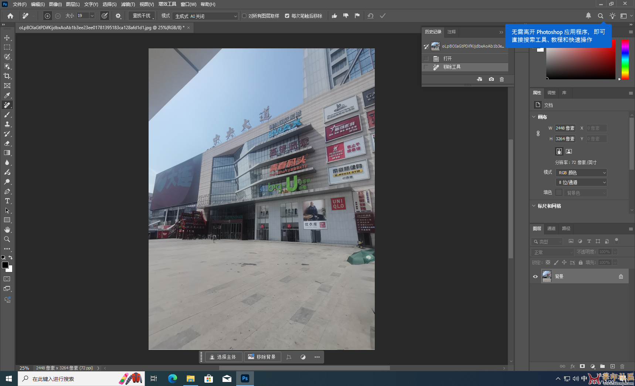Click the 移除背景 button

pos(262,357)
